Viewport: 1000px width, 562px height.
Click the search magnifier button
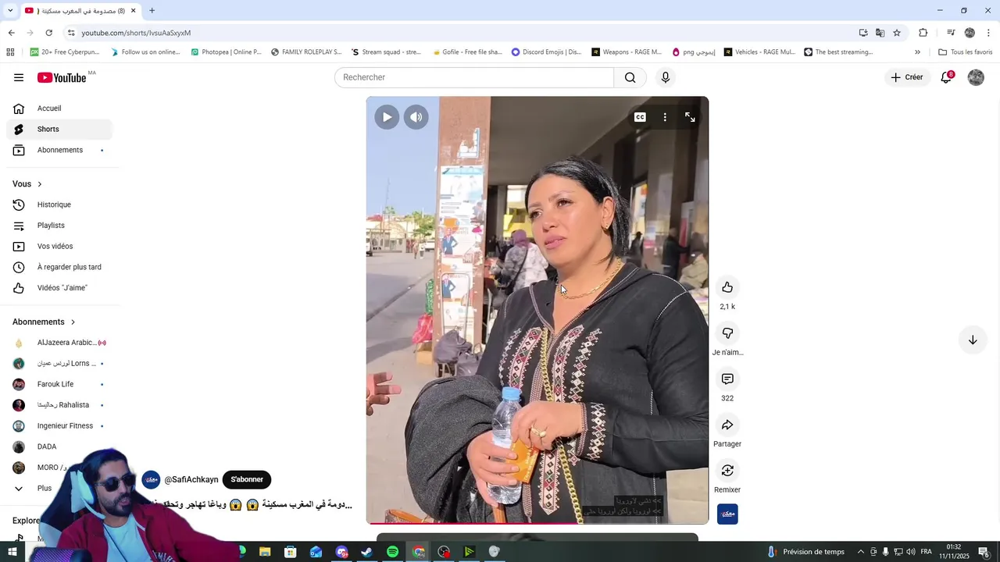pyautogui.click(x=630, y=77)
